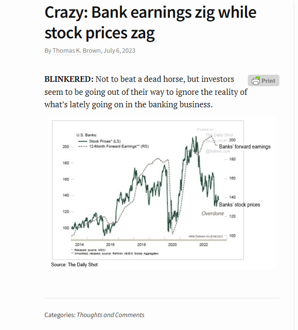This screenshot has width=298, height=330.
Task: Click the Banks' forward earnings chart label
Action: pyautogui.click(x=245, y=147)
